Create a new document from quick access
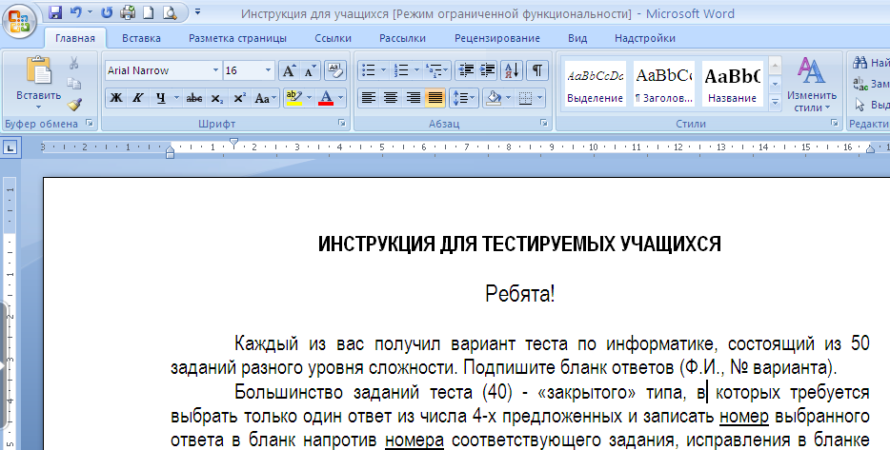This screenshot has width=890, height=450. point(148,12)
